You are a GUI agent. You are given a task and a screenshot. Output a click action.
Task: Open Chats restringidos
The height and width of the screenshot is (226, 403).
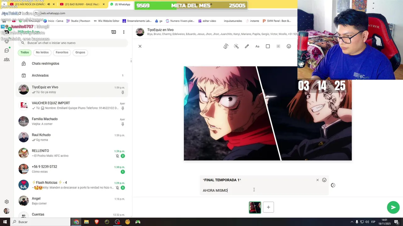[72, 63]
